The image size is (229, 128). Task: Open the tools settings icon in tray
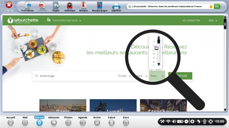[162, 121]
